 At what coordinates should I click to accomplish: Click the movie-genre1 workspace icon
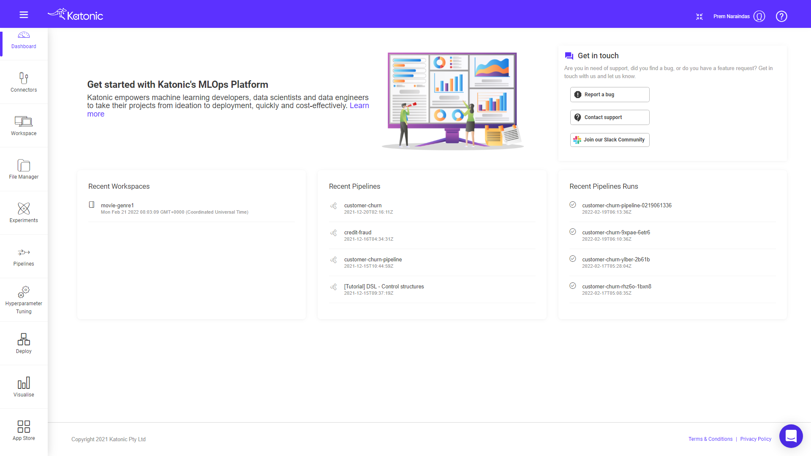pyautogui.click(x=92, y=205)
